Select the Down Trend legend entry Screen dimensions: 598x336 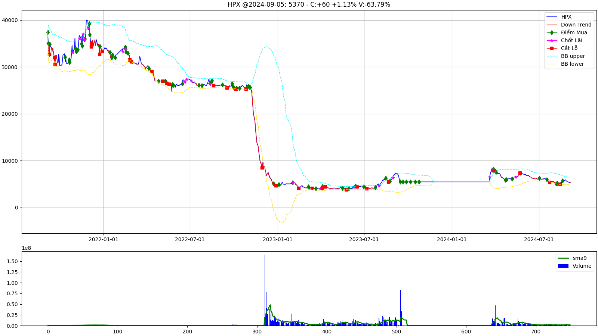tap(569, 25)
